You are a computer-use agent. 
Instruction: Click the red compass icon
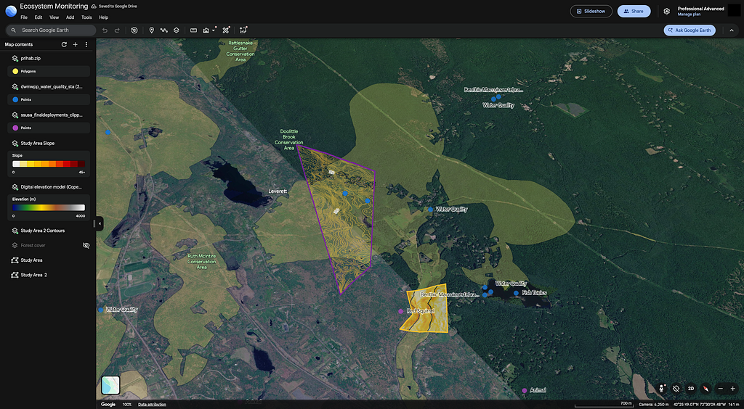tap(706, 389)
